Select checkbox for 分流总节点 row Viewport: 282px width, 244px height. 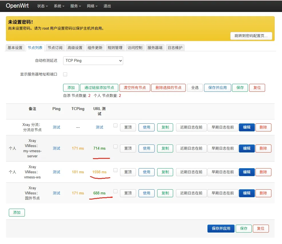click(x=115, y=125)
